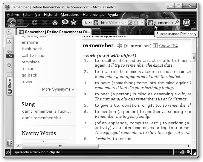Click the Share button in the sidebar

[x=10, y=86]
